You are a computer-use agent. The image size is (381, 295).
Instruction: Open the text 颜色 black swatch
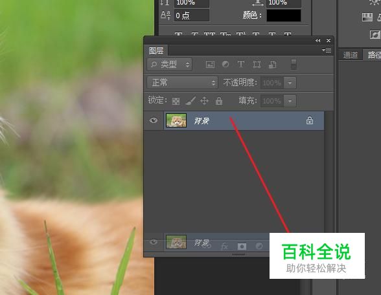(284, 16)
